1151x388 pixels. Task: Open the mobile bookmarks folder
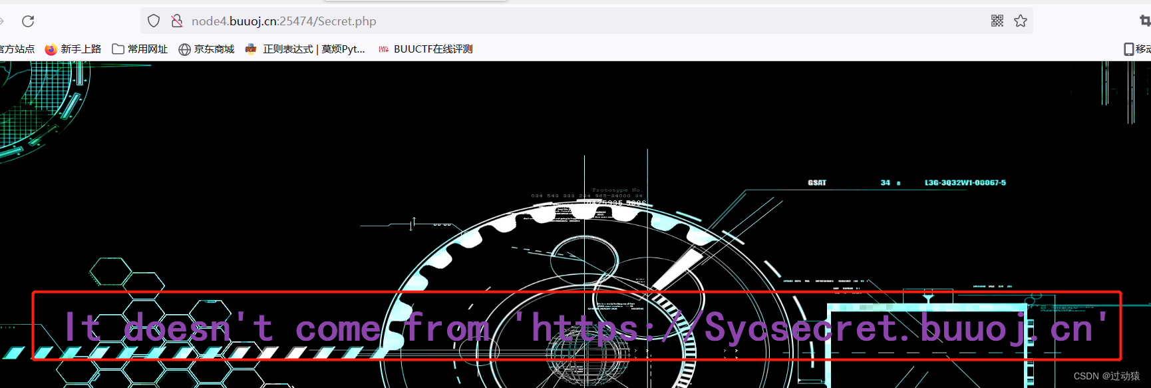click(x=1137, y=49)
